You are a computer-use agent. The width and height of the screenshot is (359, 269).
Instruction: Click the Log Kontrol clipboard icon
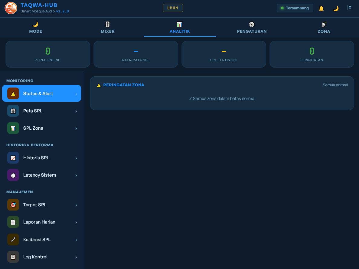coord(13,257)
